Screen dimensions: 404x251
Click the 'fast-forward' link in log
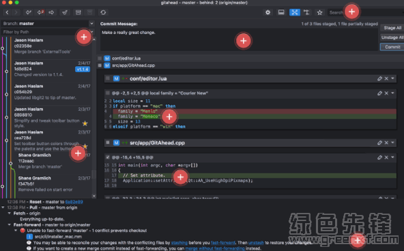click(223, 243)
